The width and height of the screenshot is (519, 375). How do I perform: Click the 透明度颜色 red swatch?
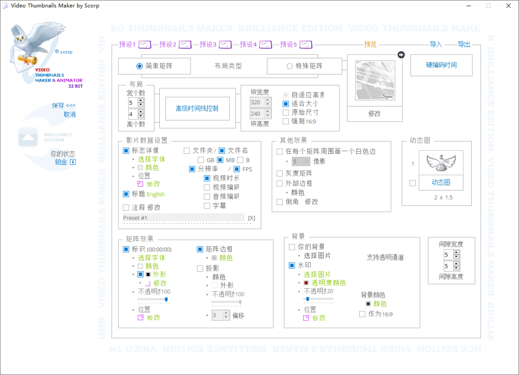[306, 283]
